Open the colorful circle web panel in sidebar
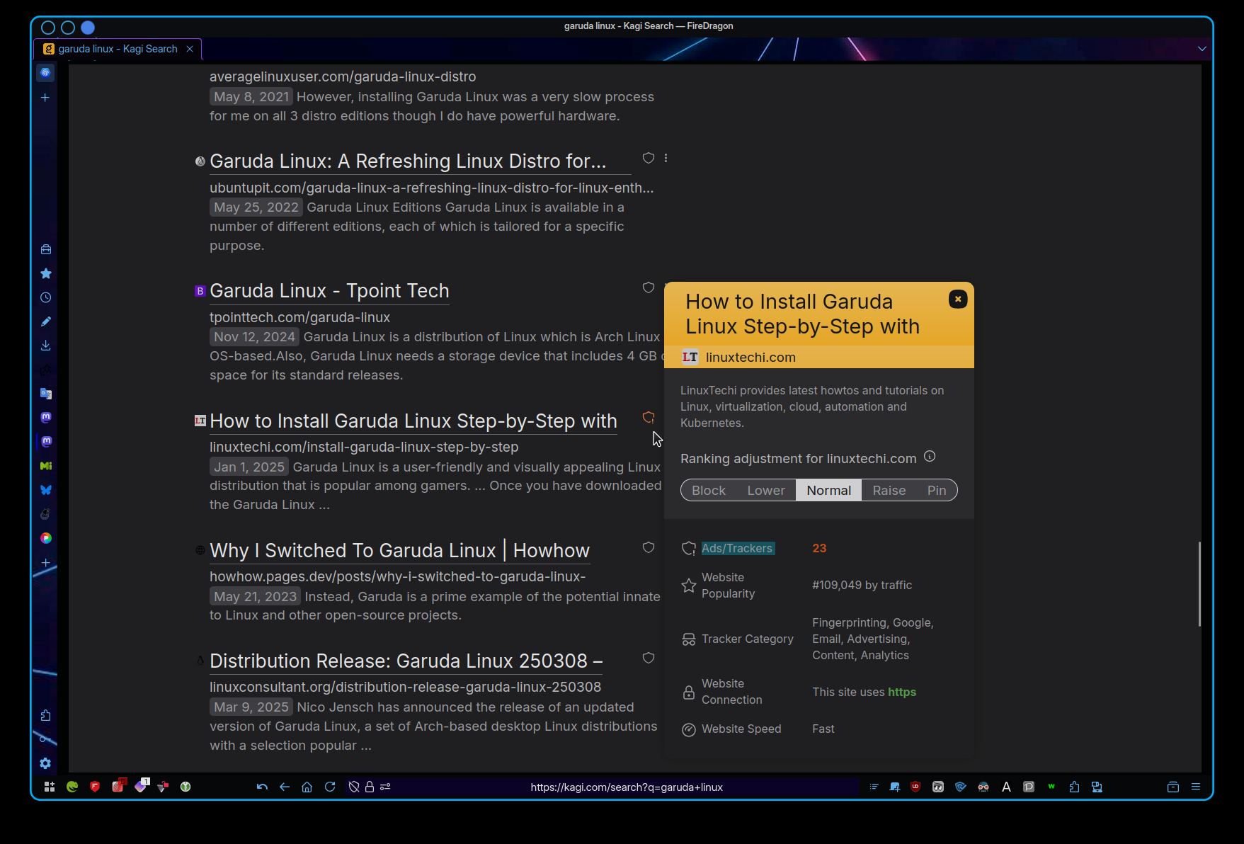 (46, 538)
